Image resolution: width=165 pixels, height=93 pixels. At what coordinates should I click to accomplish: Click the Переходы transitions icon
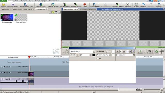tap(127, 4)
